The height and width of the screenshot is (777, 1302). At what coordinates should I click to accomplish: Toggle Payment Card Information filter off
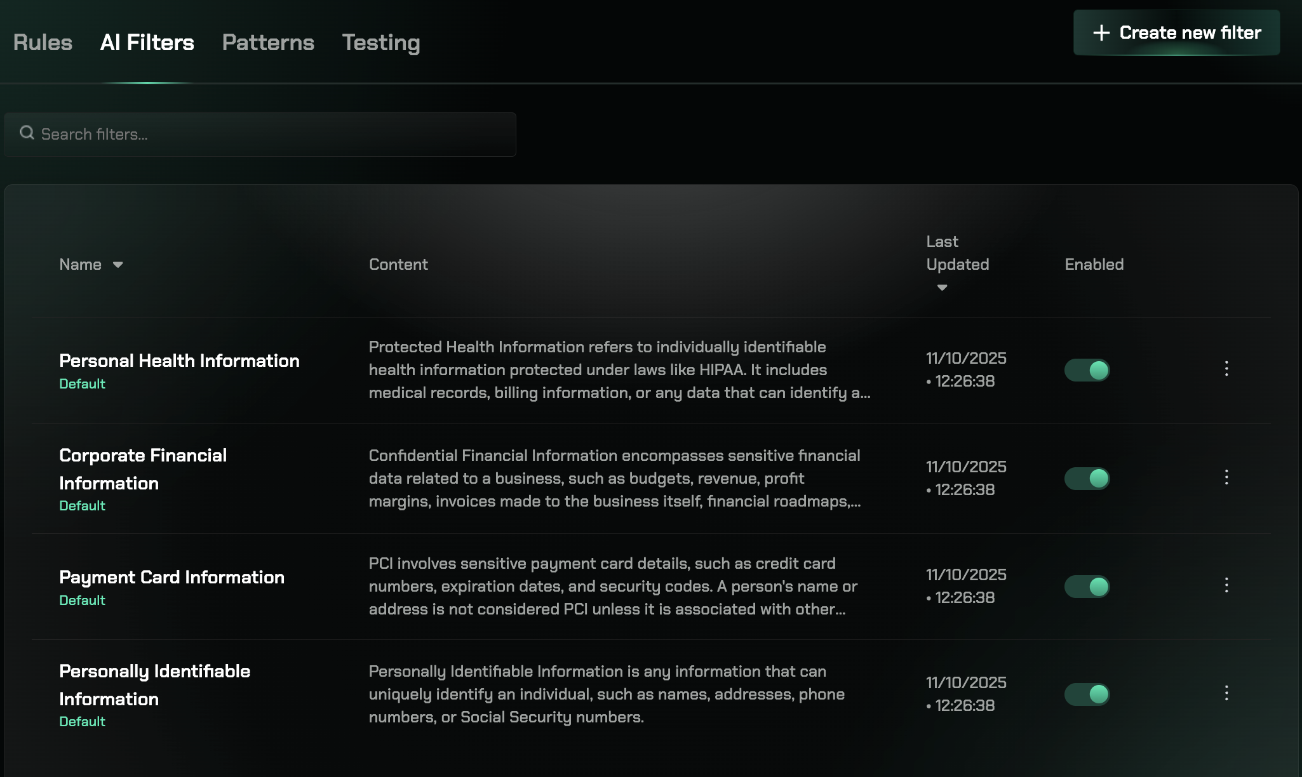(1087, 587)
